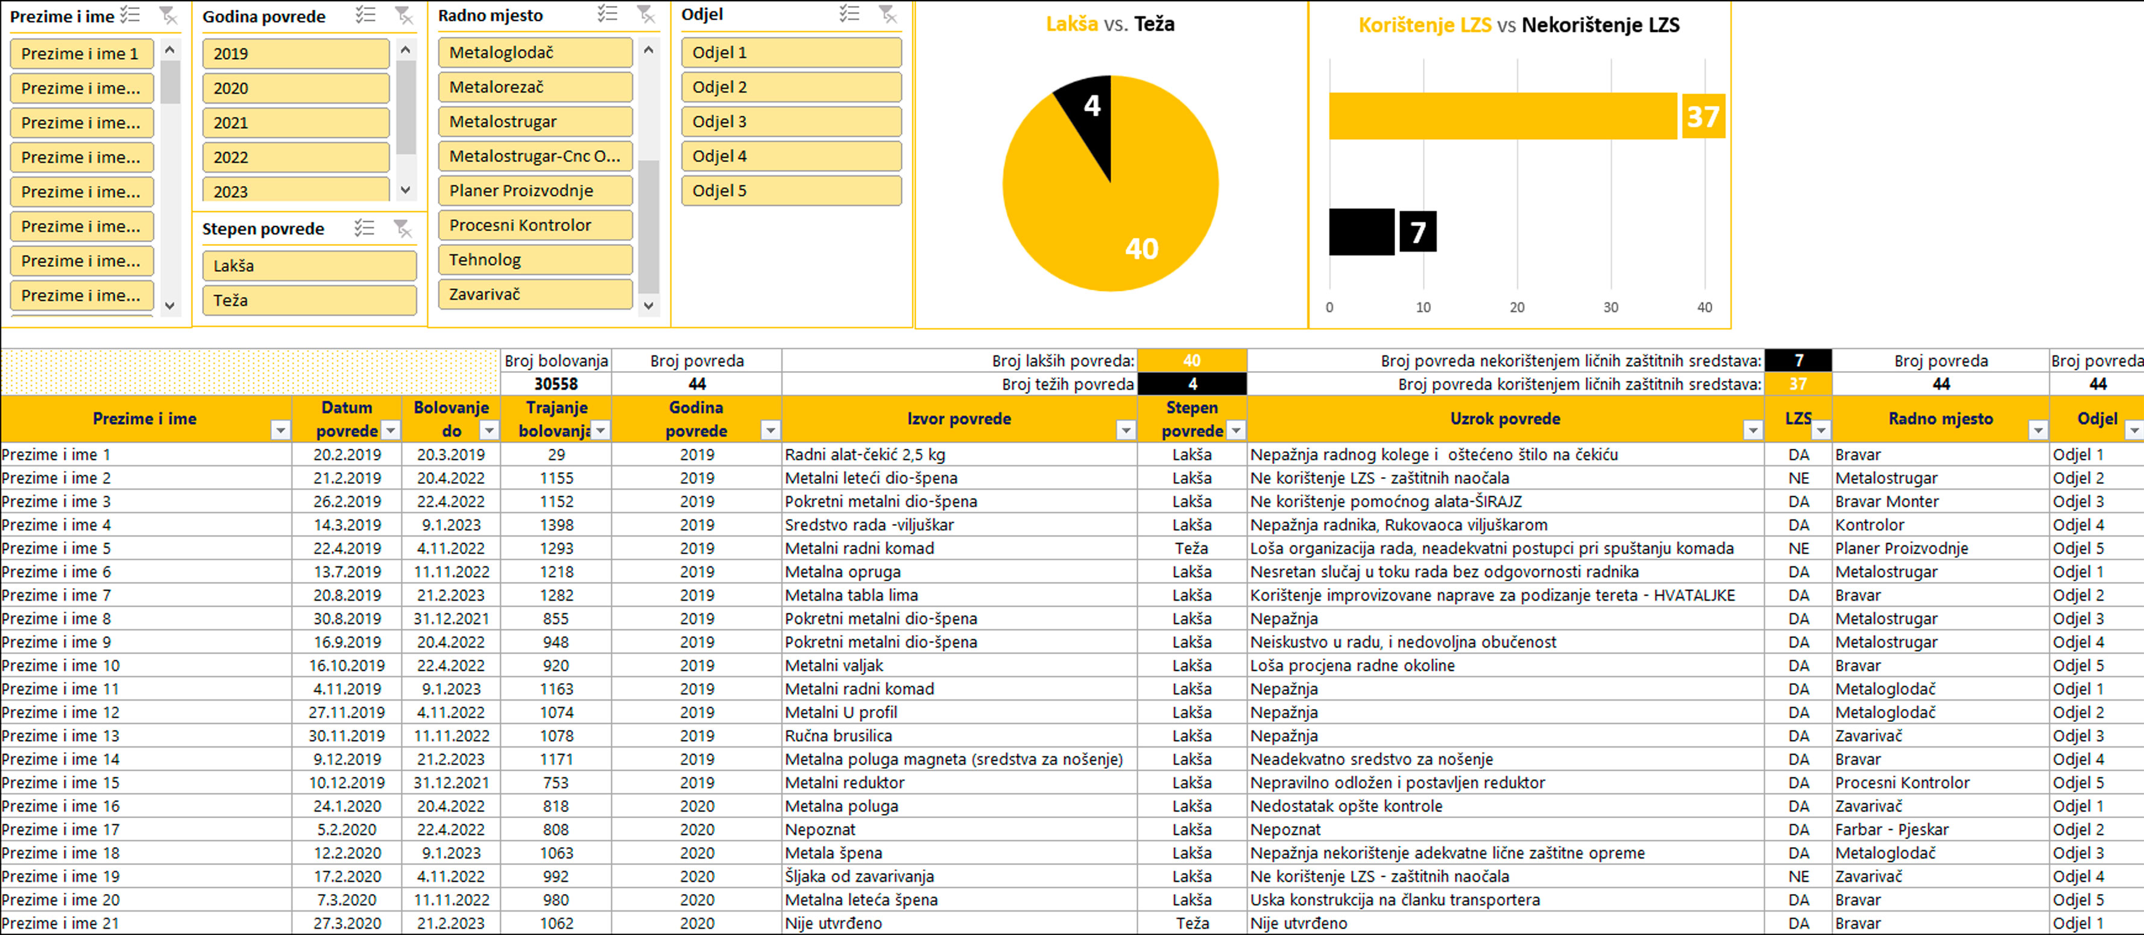The height and width of the screenshot is (935, 2144).
Task: Toggle multi-select in Godina povrede slicer
Action: pyautogui.click(x=365, y=15)
